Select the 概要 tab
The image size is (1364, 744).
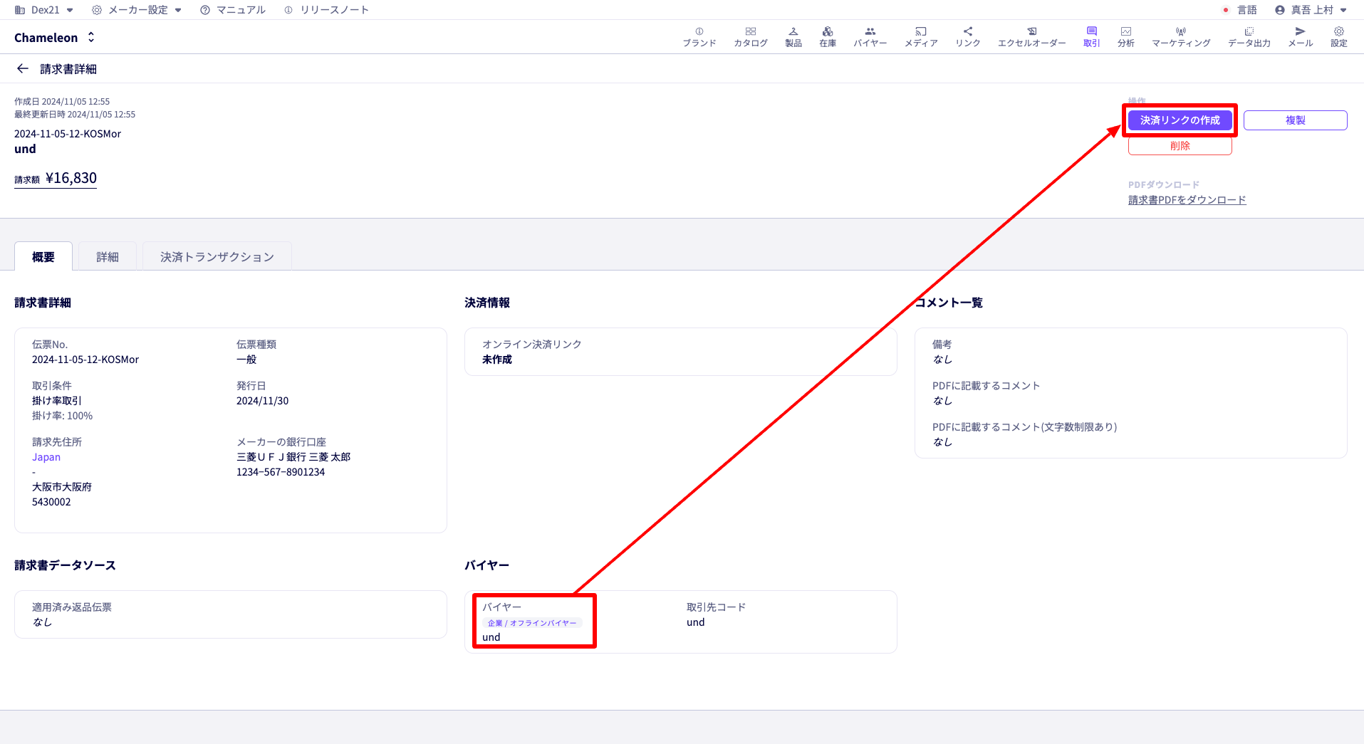coord(43,256)
